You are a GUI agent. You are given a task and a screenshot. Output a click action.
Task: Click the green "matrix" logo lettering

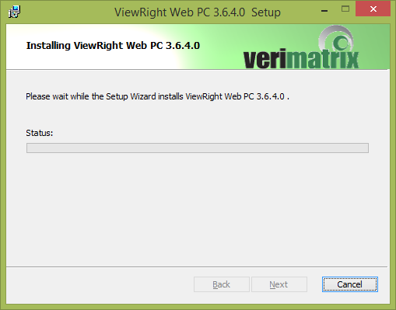click(323, 59)
